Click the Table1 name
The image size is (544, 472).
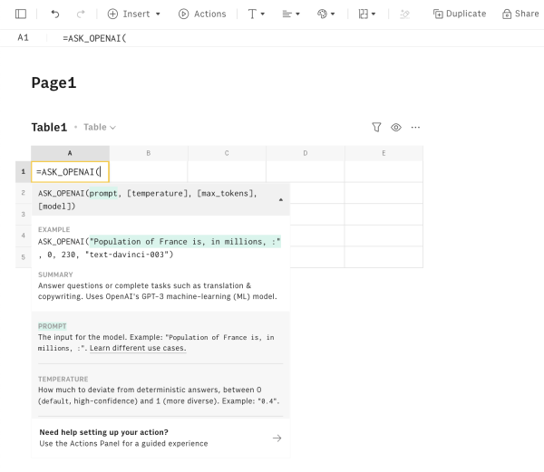49,127
